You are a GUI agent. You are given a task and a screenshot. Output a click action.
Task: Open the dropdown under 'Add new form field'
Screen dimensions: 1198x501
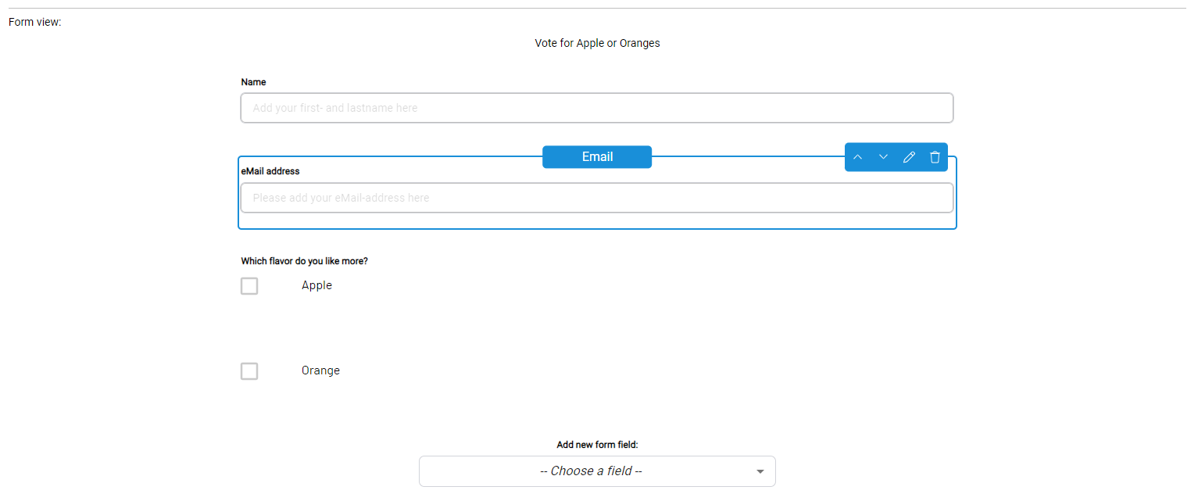[x=597, y=471]
